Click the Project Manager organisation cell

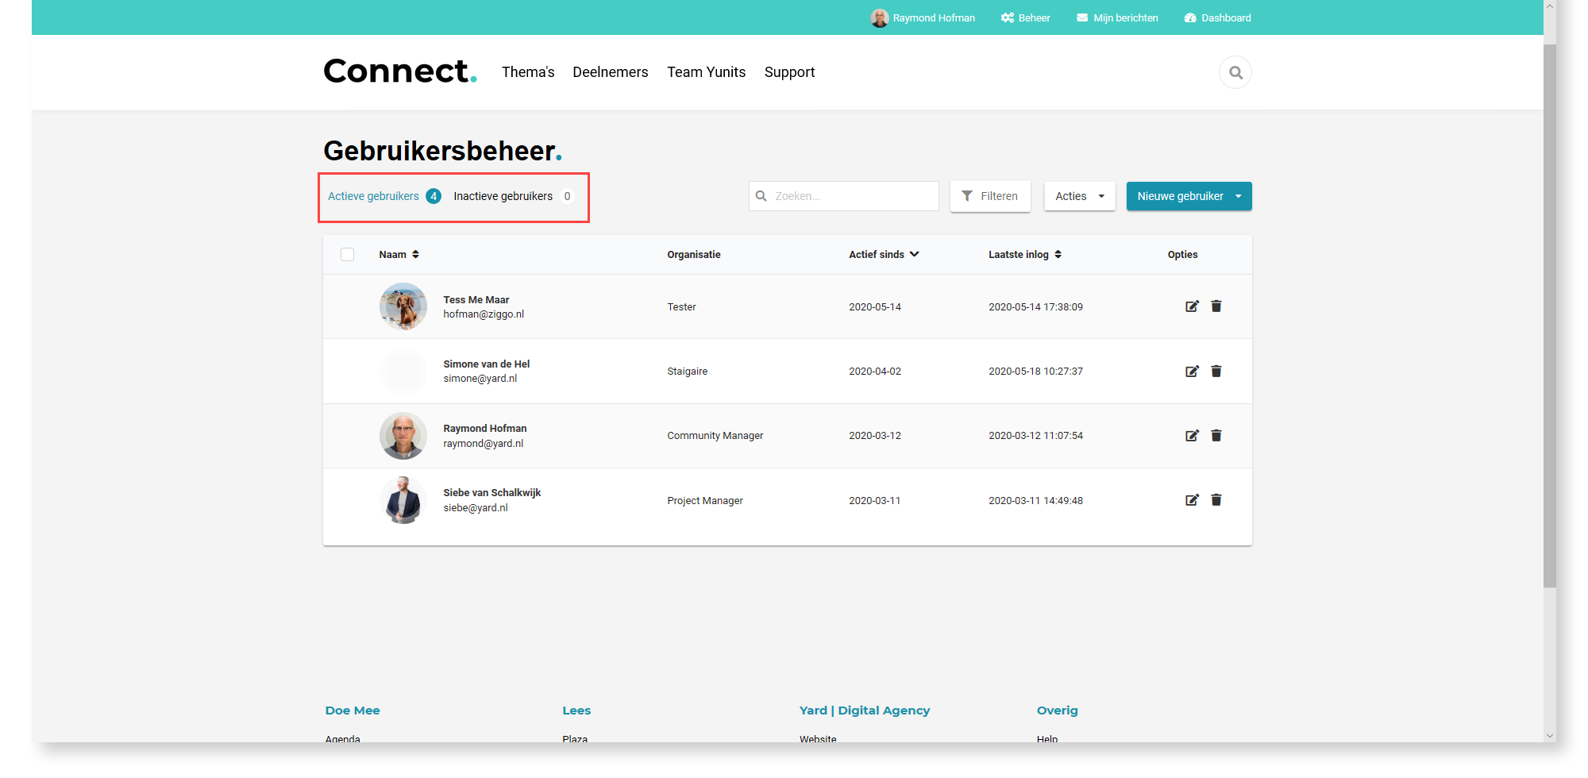[705, 501]
